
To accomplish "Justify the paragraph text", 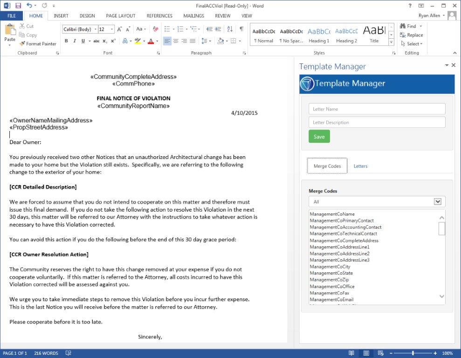I will coord(193,41).
